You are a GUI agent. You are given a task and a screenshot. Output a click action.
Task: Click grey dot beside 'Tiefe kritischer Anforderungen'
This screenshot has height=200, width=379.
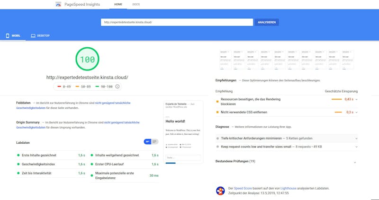click(x=217, y=139)
